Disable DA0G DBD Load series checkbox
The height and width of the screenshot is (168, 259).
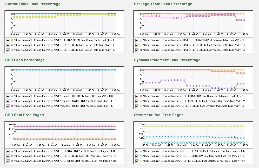(8, 101)
